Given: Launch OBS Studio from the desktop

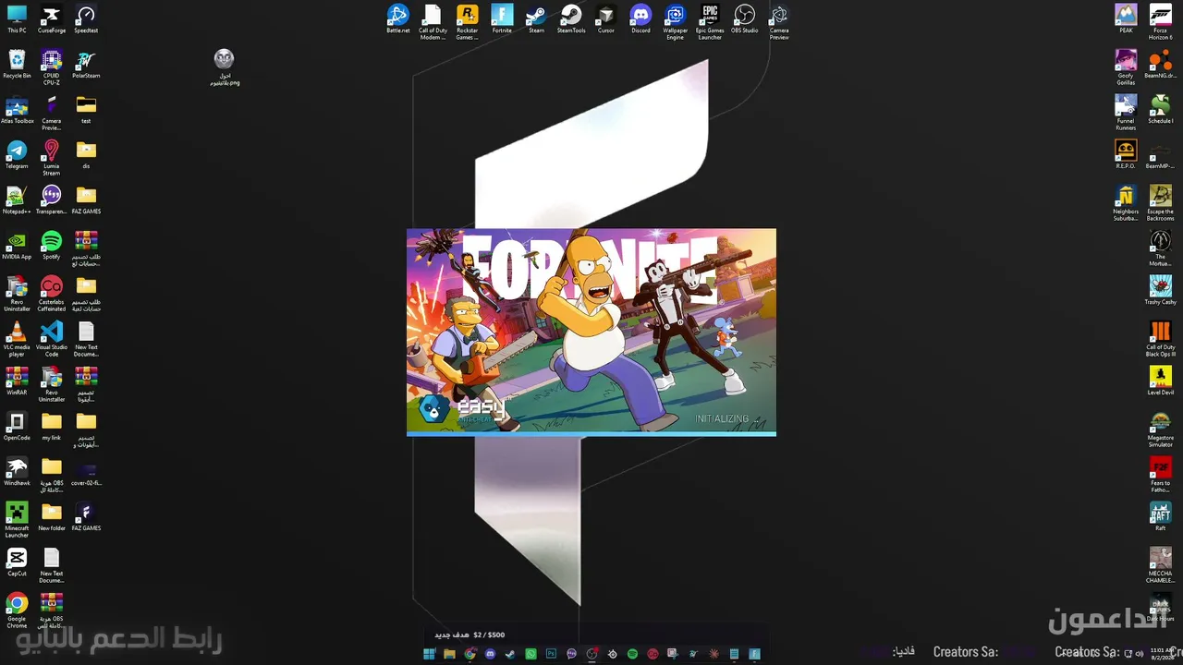Looking at the screenshot, I should [744, 19].
